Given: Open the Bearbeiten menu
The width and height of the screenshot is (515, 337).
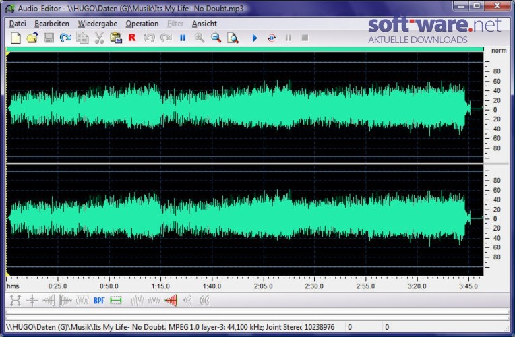Looking at the screenshot, I should pos(52,24).
